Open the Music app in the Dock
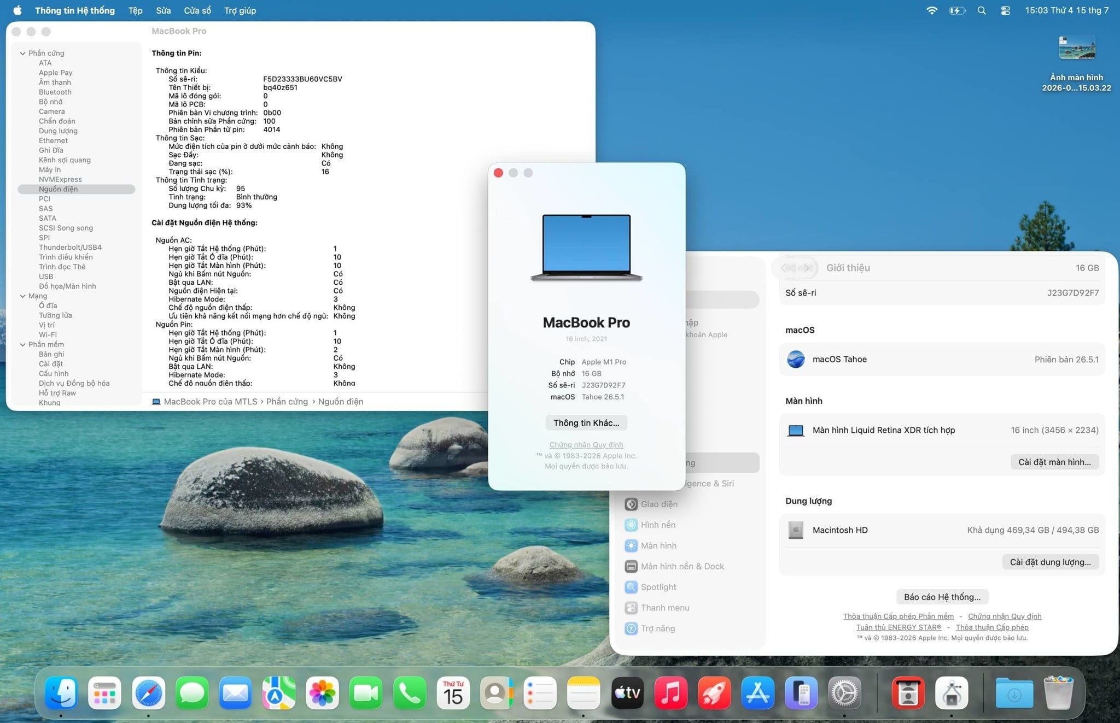Viewport: 1120px width, 723px height. (670, 693)
